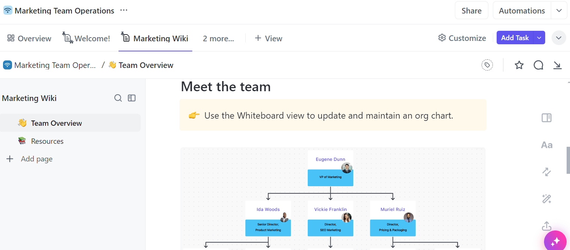Click the Meet the team heading
This screenshot has height=250, width=570.
tap(226, 87)
